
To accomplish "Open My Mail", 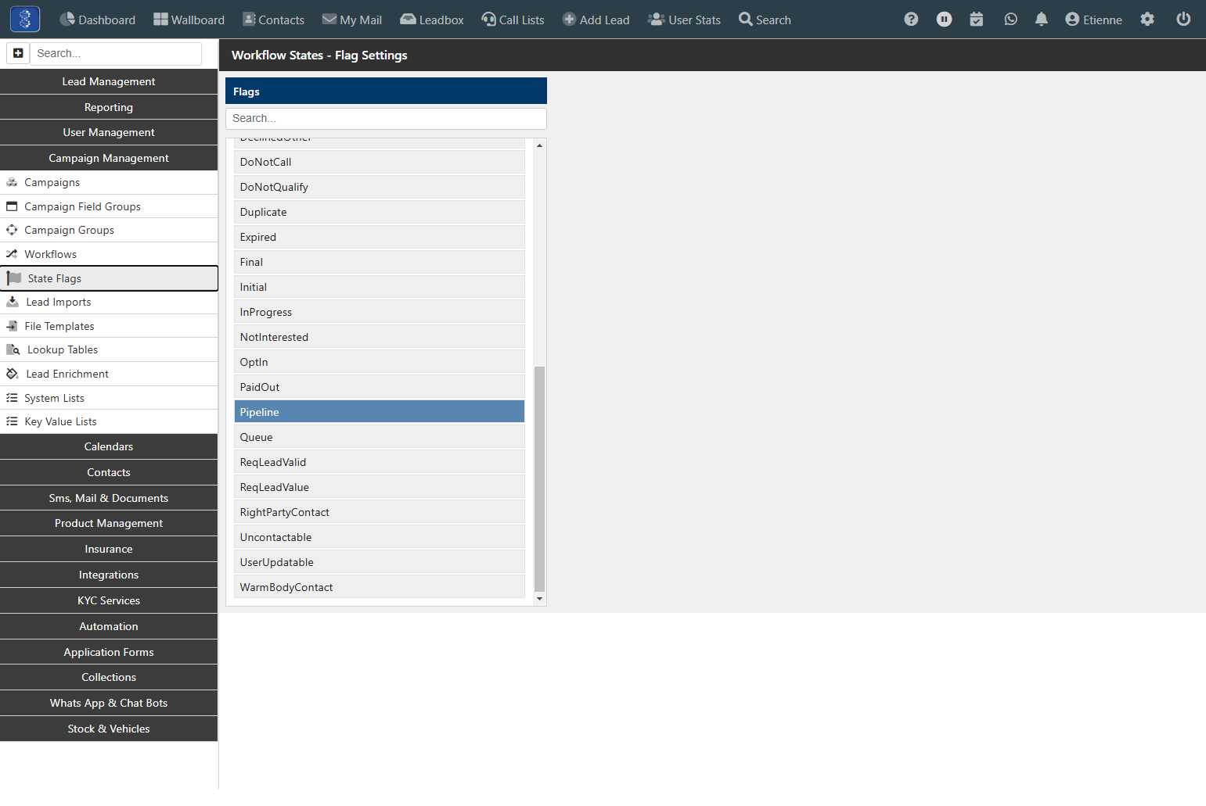I will 352,20.
